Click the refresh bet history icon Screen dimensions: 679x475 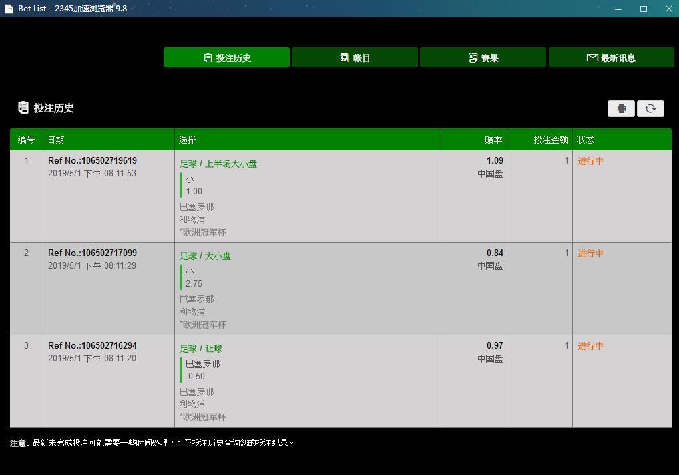[650, 108]
